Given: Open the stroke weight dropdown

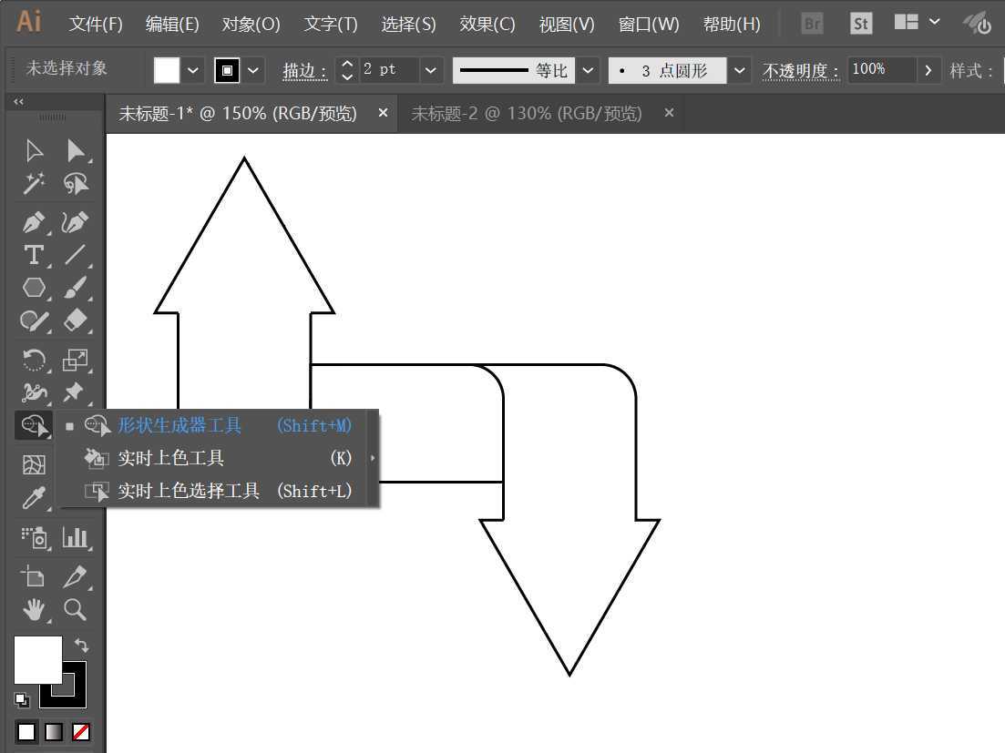Looking at the screenshot, I should [432, 70].
